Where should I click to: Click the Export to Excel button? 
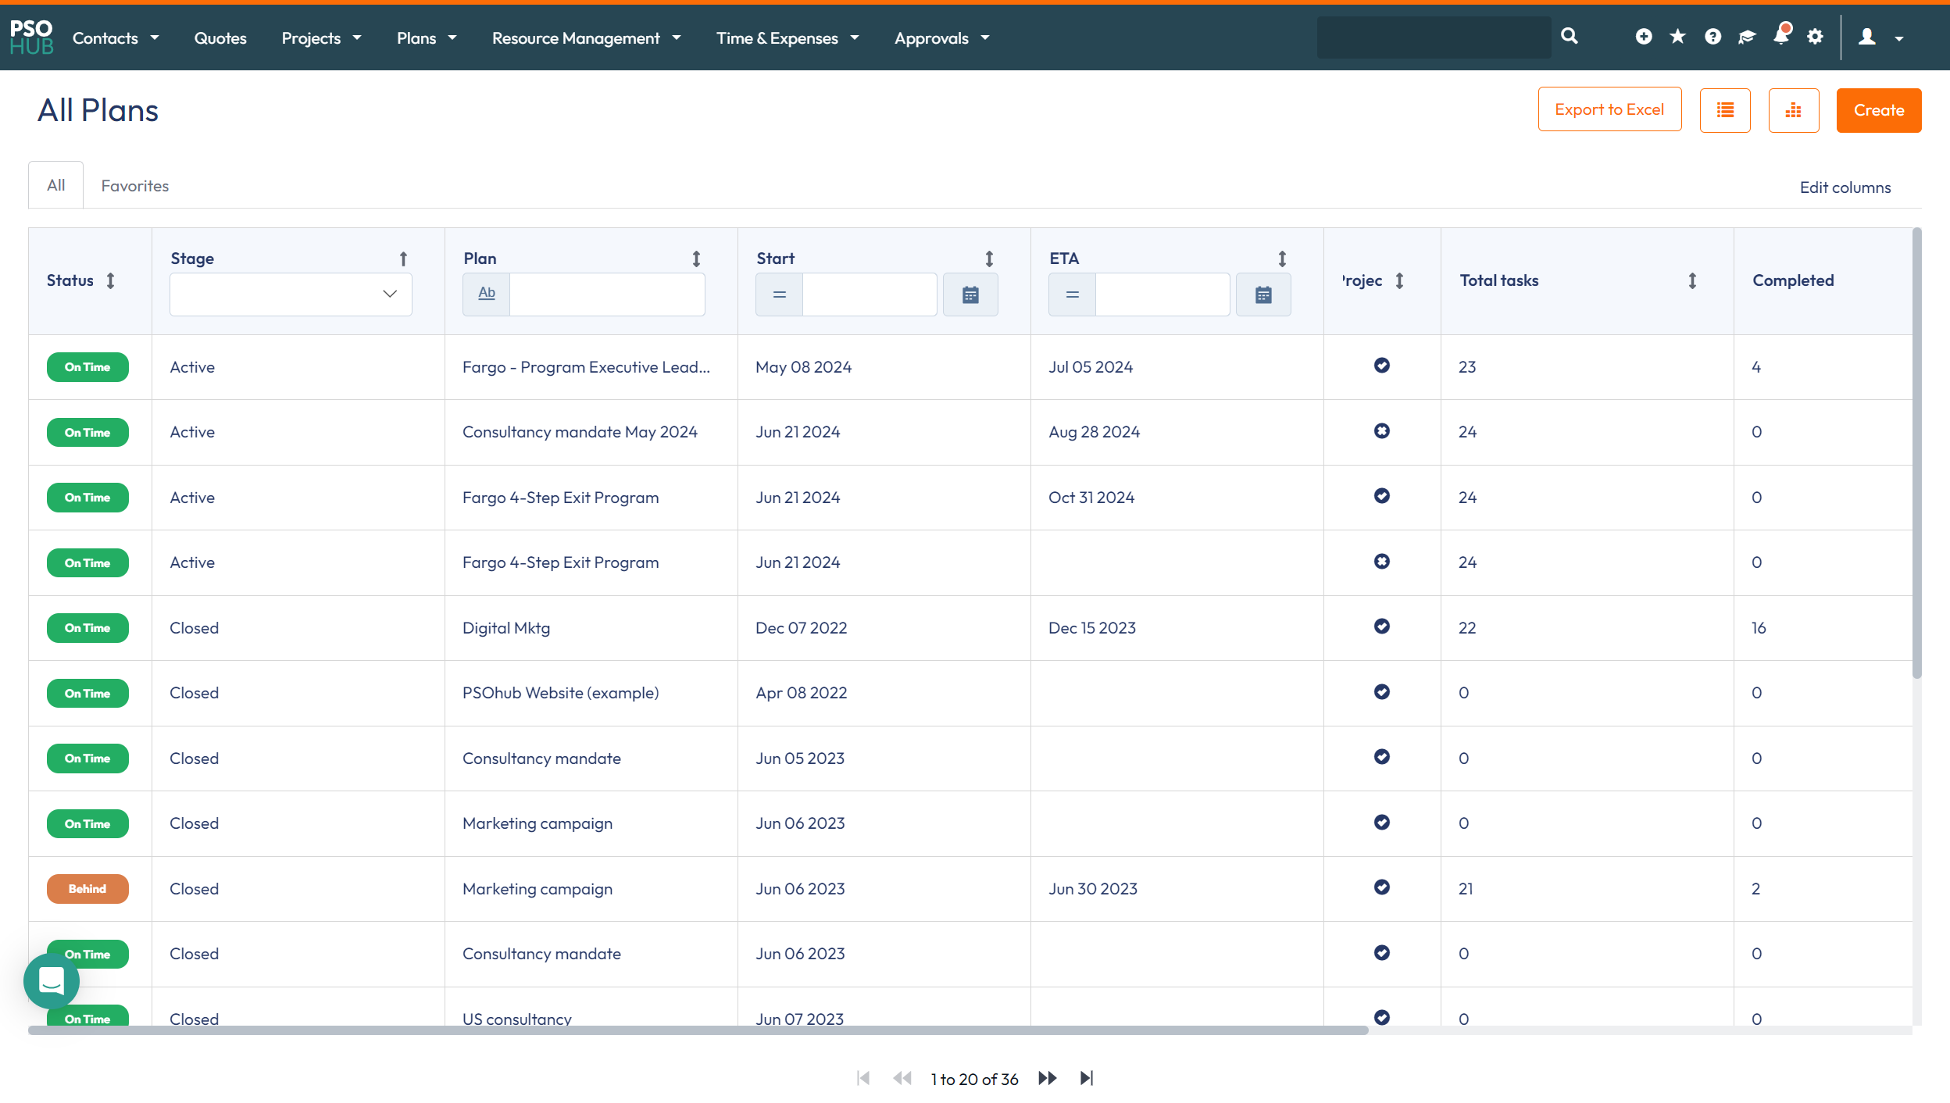coord(1609,110)
